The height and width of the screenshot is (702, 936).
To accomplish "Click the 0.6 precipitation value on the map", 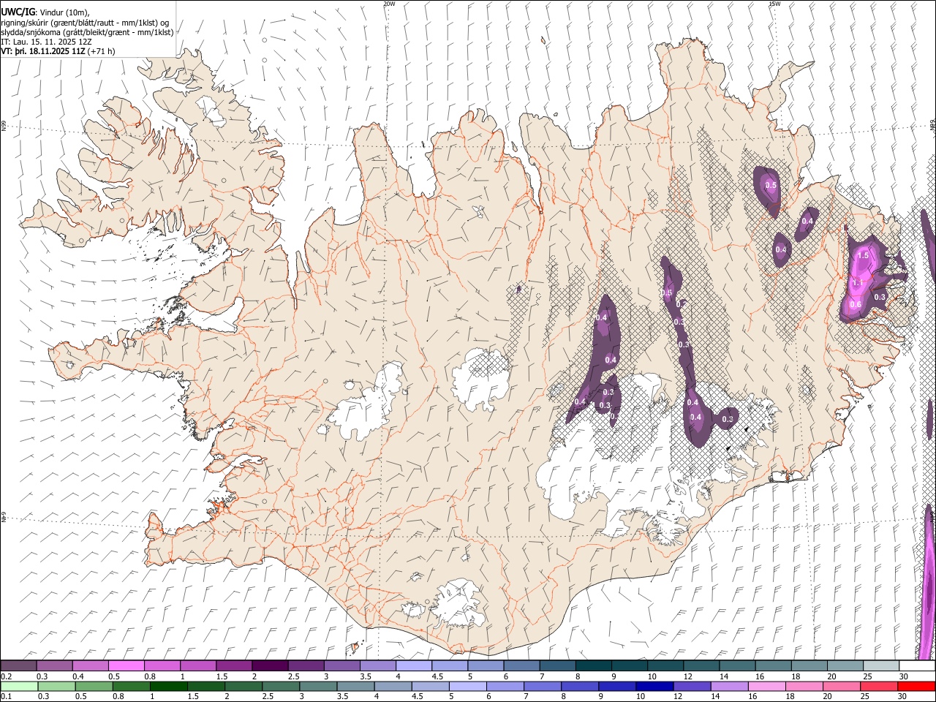I will coord(856,304).
